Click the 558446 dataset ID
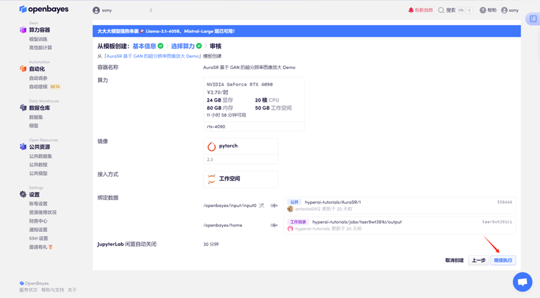The image size is (540, 298). pyautogui.click(x=504, y=202)
